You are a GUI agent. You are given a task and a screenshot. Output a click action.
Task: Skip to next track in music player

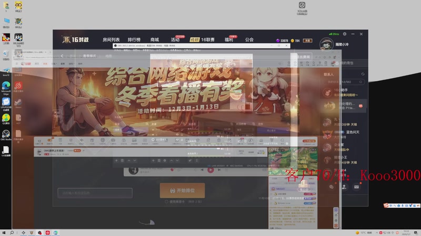(x=219, y=170)
